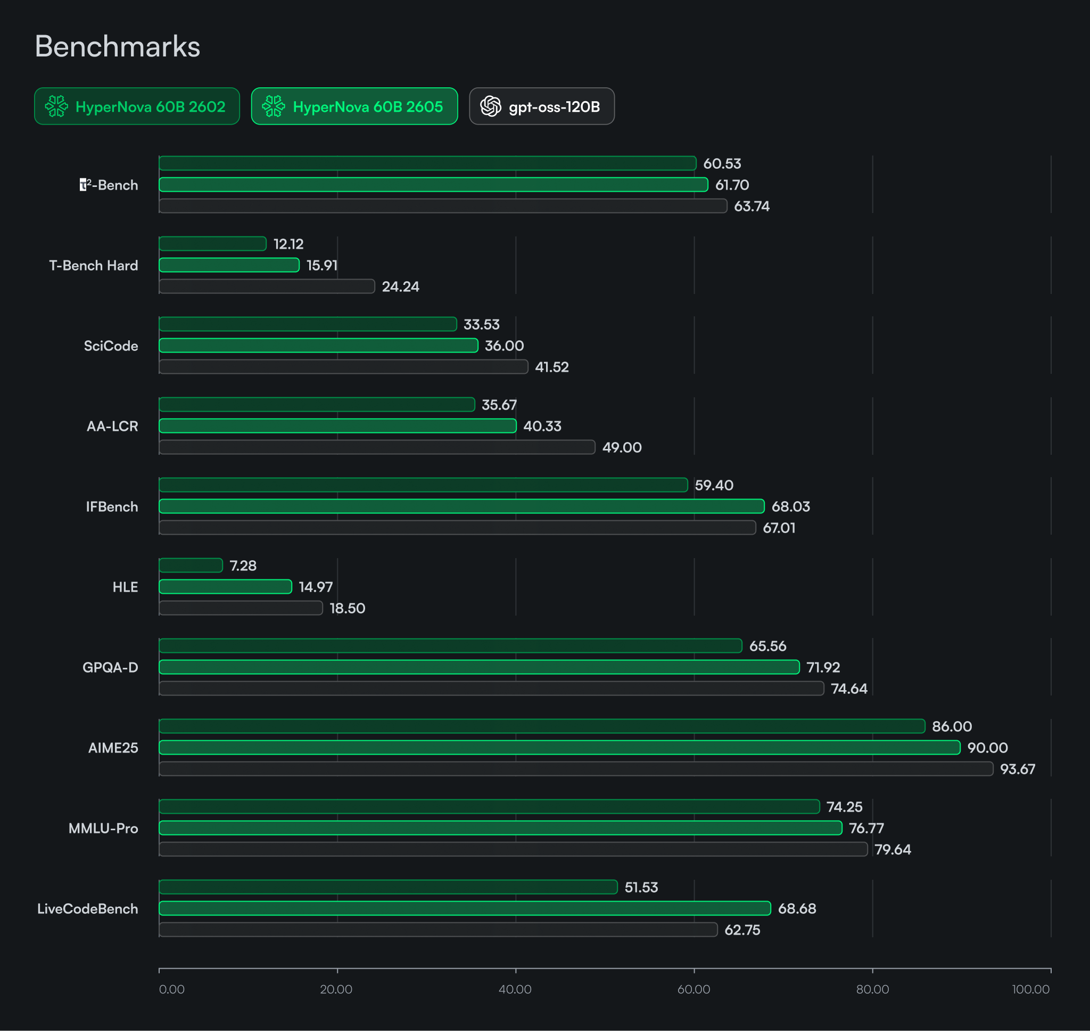Toggle the HyperNova 60B 2602 series chip
This screenshot has width=1090, height=1031.
point(137,106)
